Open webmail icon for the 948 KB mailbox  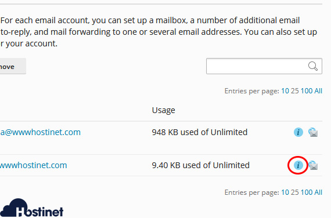tap(313, 132)
